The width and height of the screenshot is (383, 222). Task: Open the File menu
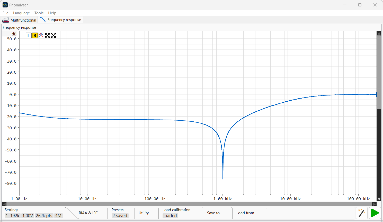(x=5, y=13)
